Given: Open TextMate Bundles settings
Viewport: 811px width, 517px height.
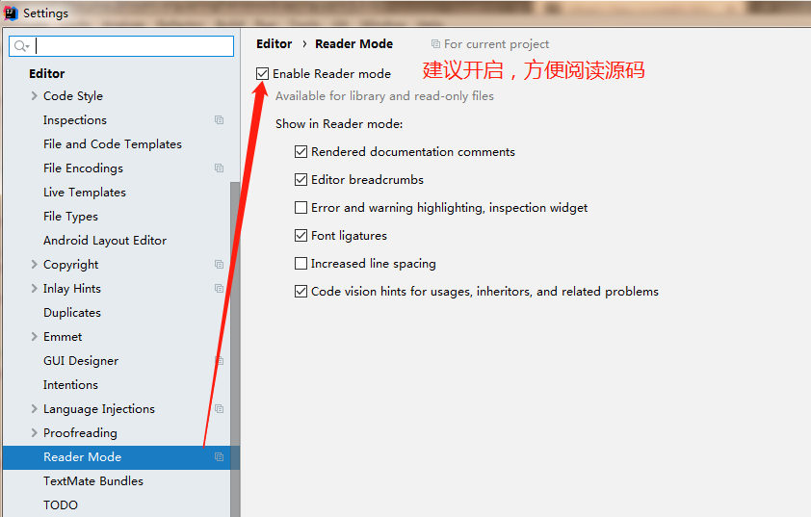Looking at the screenshot, I should (93, 480).
